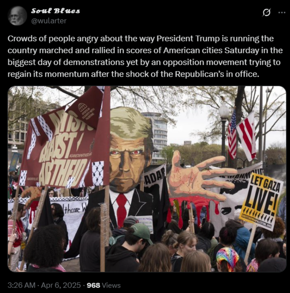
Task: Open the attached protest photo
Action: click(x=147, y=179)
